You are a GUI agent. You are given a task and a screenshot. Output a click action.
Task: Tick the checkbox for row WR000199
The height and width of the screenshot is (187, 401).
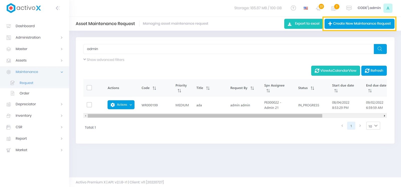pyautogui.click(x=89, y=105)
